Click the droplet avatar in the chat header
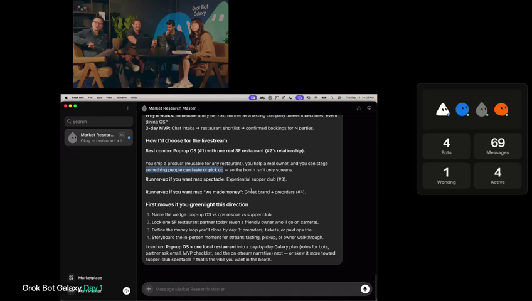This screenshot has width=532, height=301. coord(144,108)
